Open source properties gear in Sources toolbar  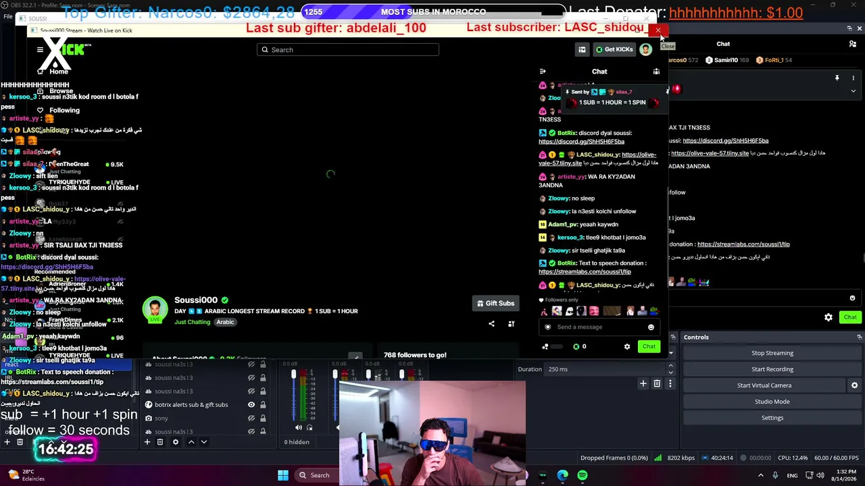coord(176,442)
